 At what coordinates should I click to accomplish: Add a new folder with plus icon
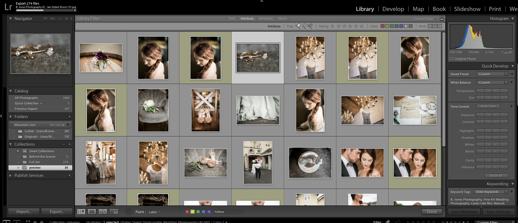[x=70, y=117]
